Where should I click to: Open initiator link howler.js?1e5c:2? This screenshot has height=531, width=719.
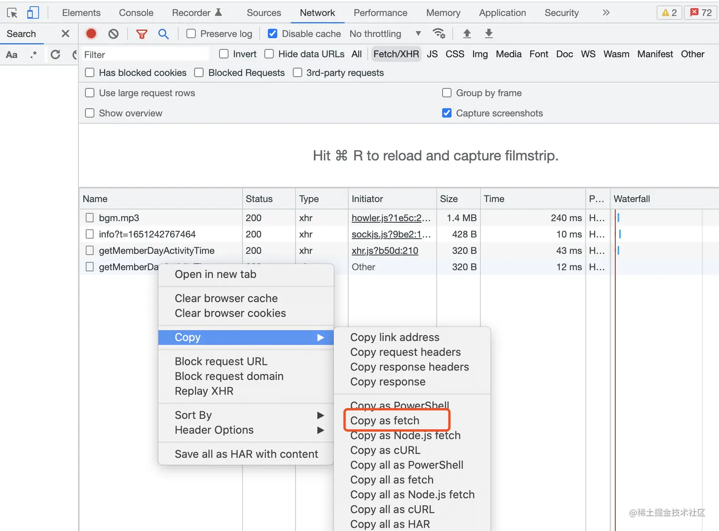[x=391, y=218]
